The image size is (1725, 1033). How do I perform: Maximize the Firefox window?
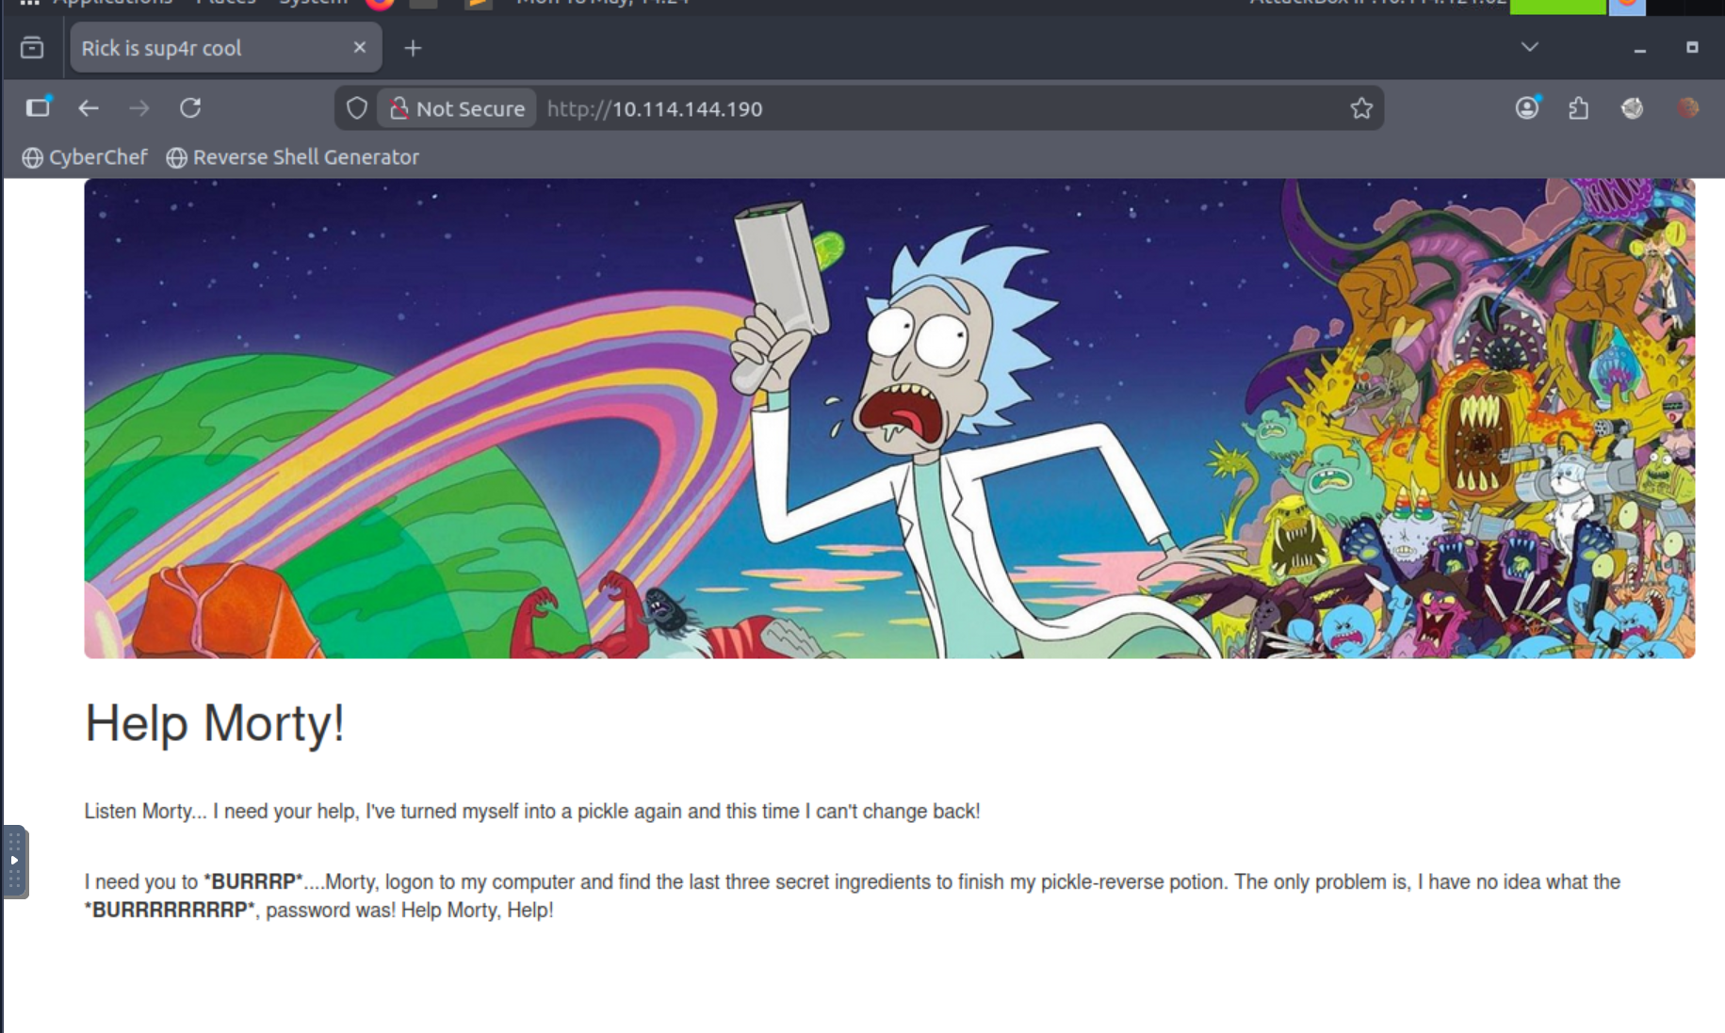(1692, 47)
